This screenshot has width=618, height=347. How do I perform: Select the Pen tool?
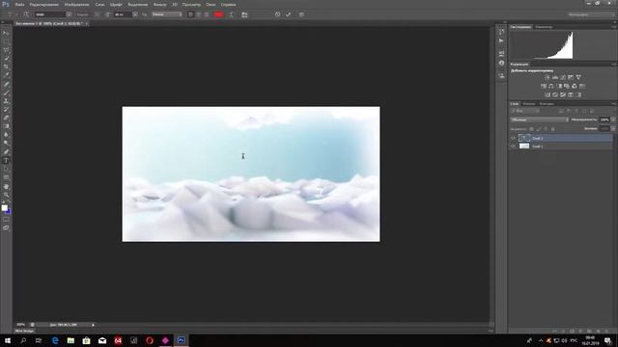point(6,152)
